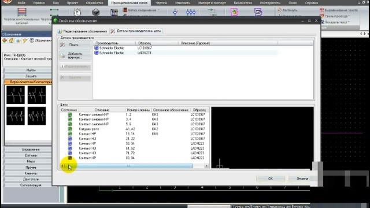
Task: Click the house icon in symbols panel
Action: [x=12, y=40]
